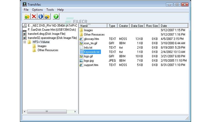Image resolution: width=211 pixels, height=122 pixels.
Task: Click the date 2/15/2005 11:10 PM
Action: point(174,60)
